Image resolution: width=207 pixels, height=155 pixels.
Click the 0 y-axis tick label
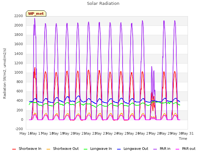pyautogui.click(x=22, y=120)
